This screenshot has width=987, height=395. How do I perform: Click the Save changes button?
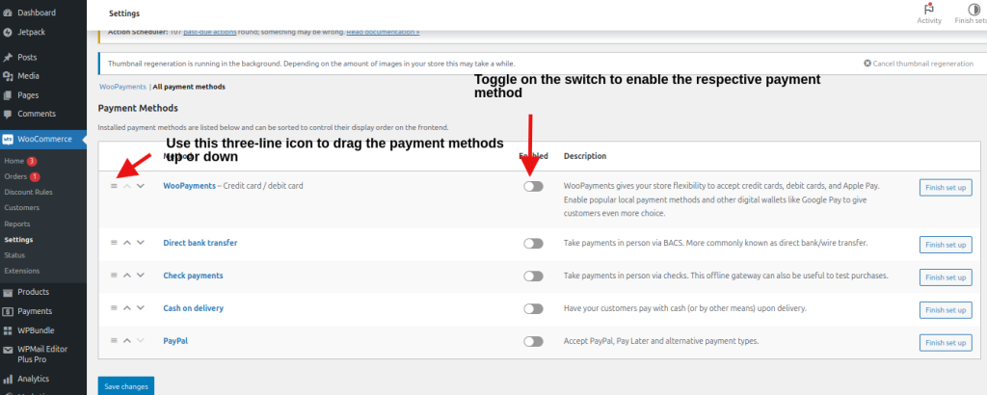coord(126,386)
